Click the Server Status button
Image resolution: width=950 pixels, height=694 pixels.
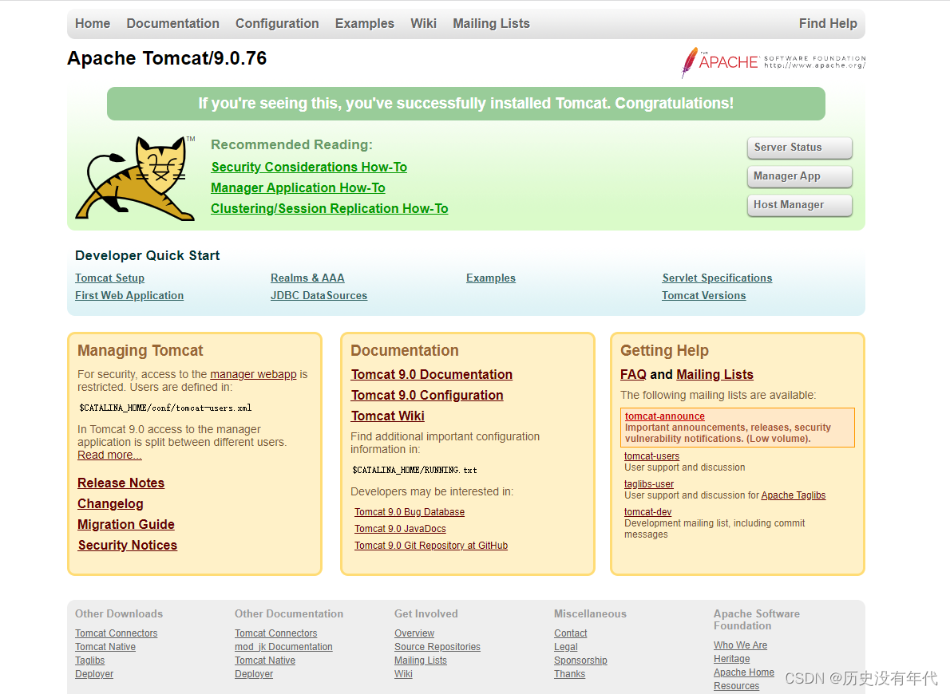pyautogui.click(x=800, y=147)
